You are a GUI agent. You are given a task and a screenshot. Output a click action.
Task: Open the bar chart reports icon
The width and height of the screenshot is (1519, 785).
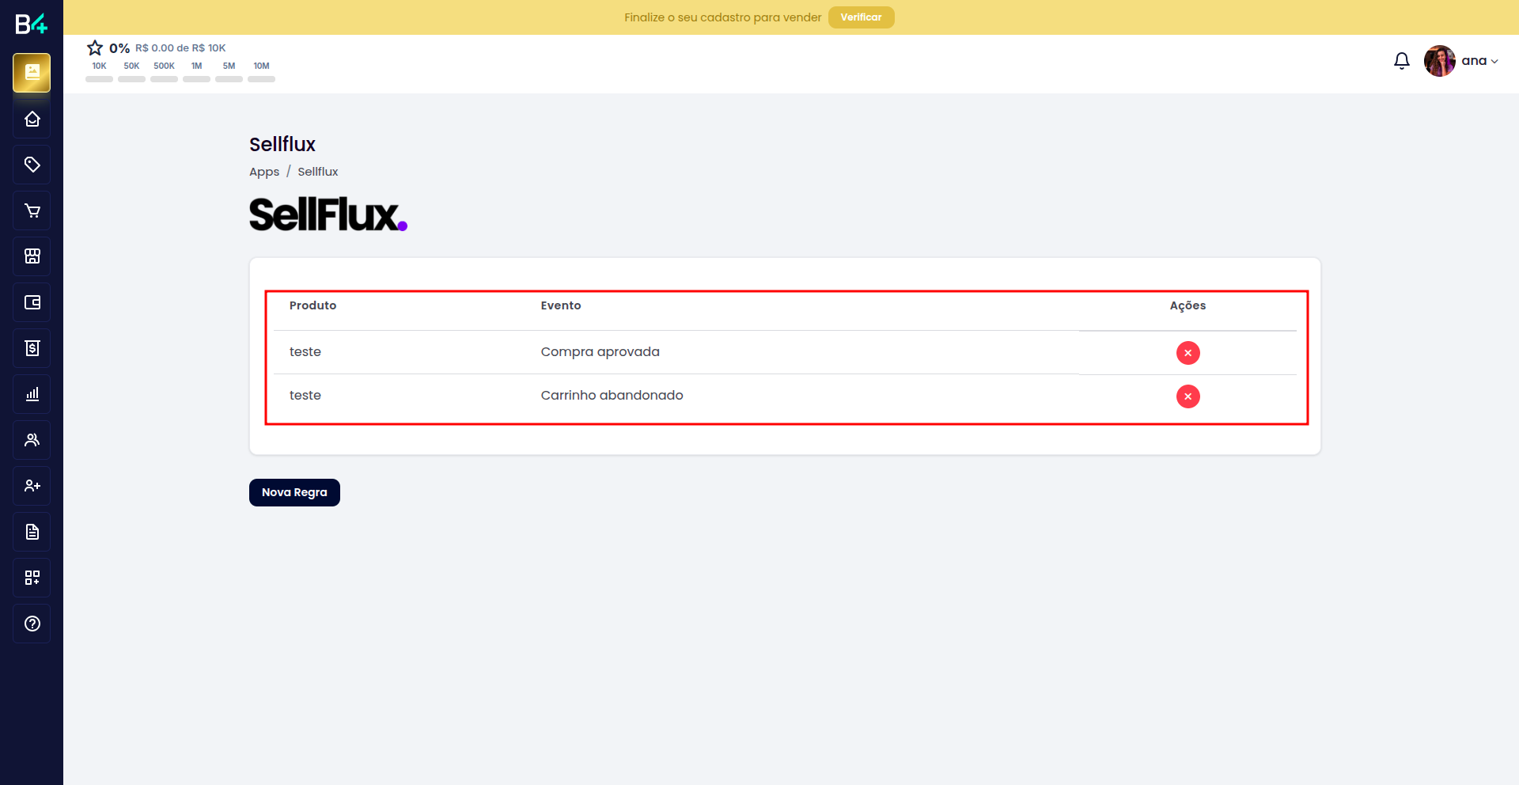point(32,394)
